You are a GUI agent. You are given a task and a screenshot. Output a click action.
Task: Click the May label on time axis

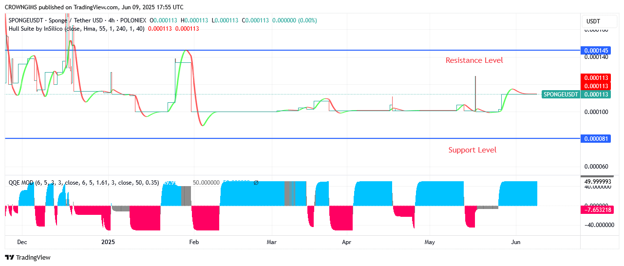[430, 242]
